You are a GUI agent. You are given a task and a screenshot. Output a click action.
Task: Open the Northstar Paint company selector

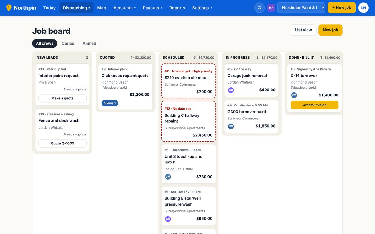point(301,8)
